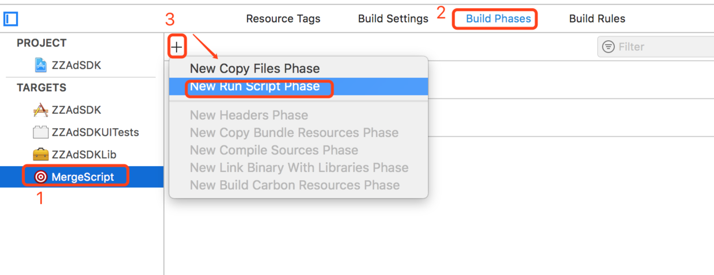Click the plus add-phase button
714x275 pixels.
[177, 47]
